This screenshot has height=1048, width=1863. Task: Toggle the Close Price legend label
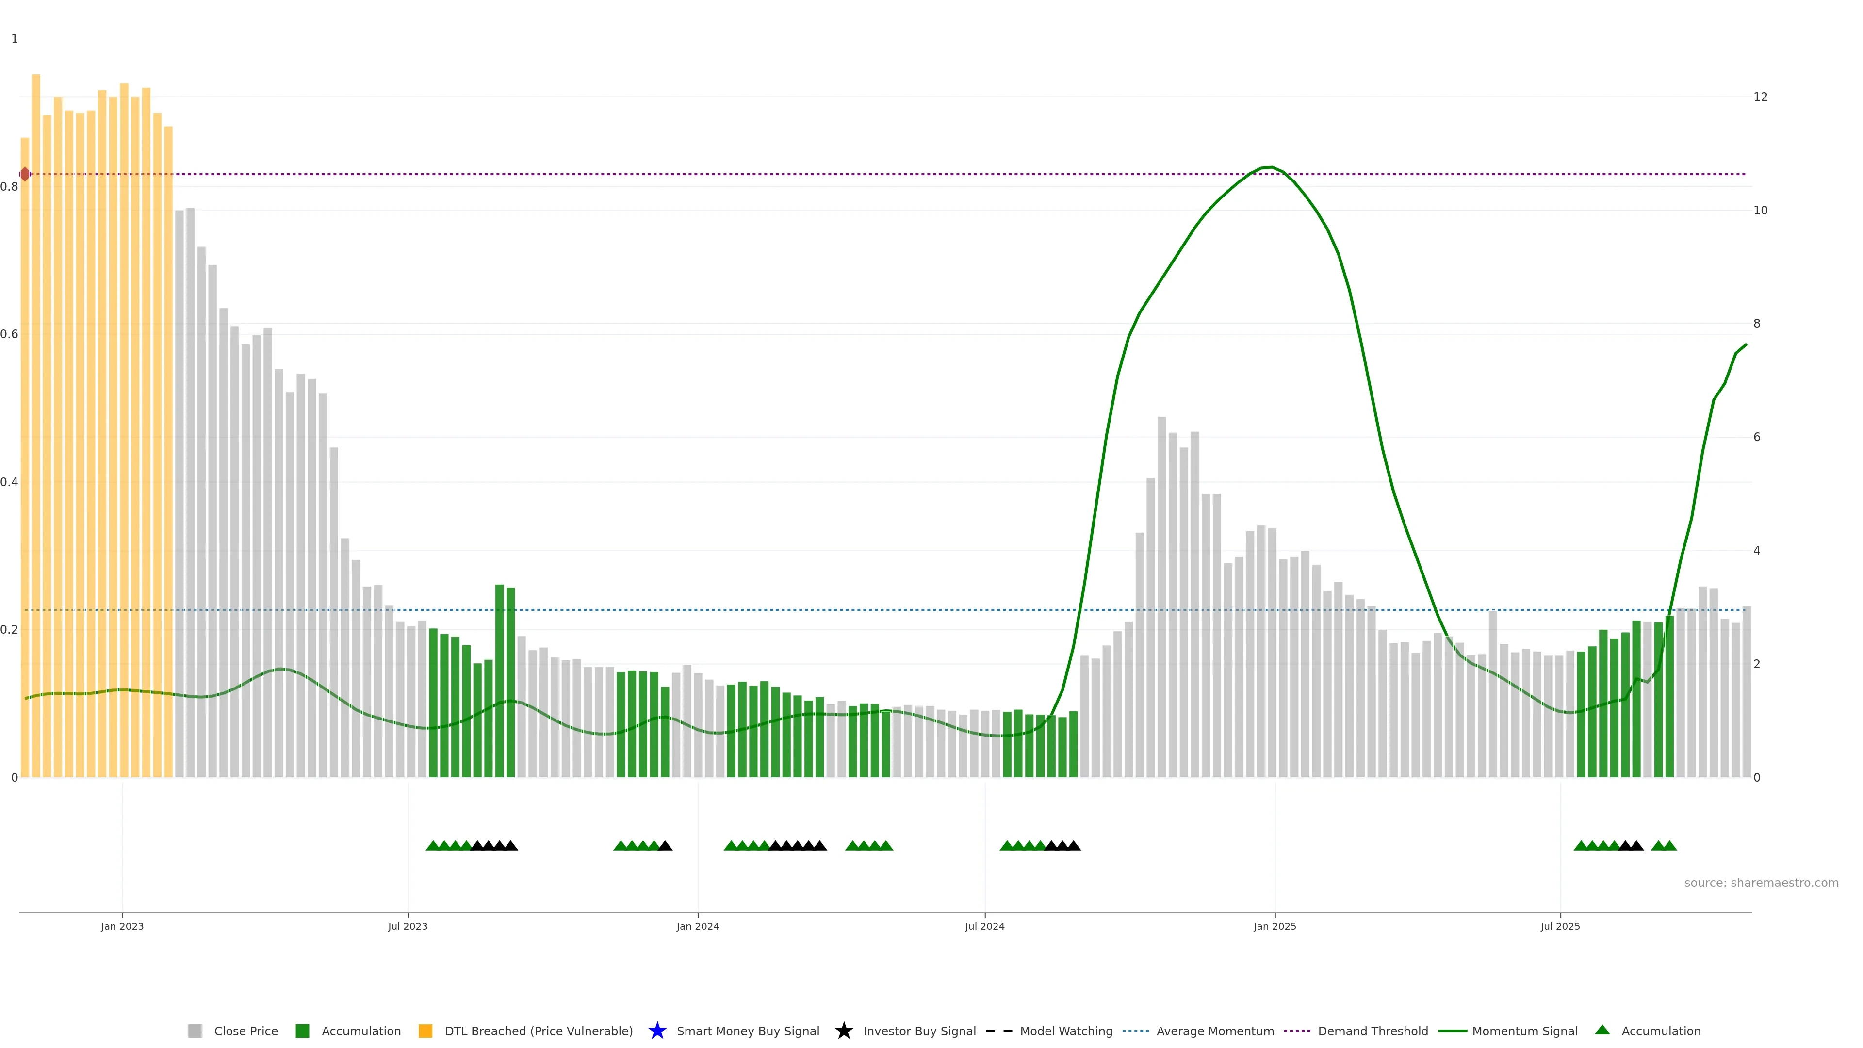click(x=246, y=1031)
